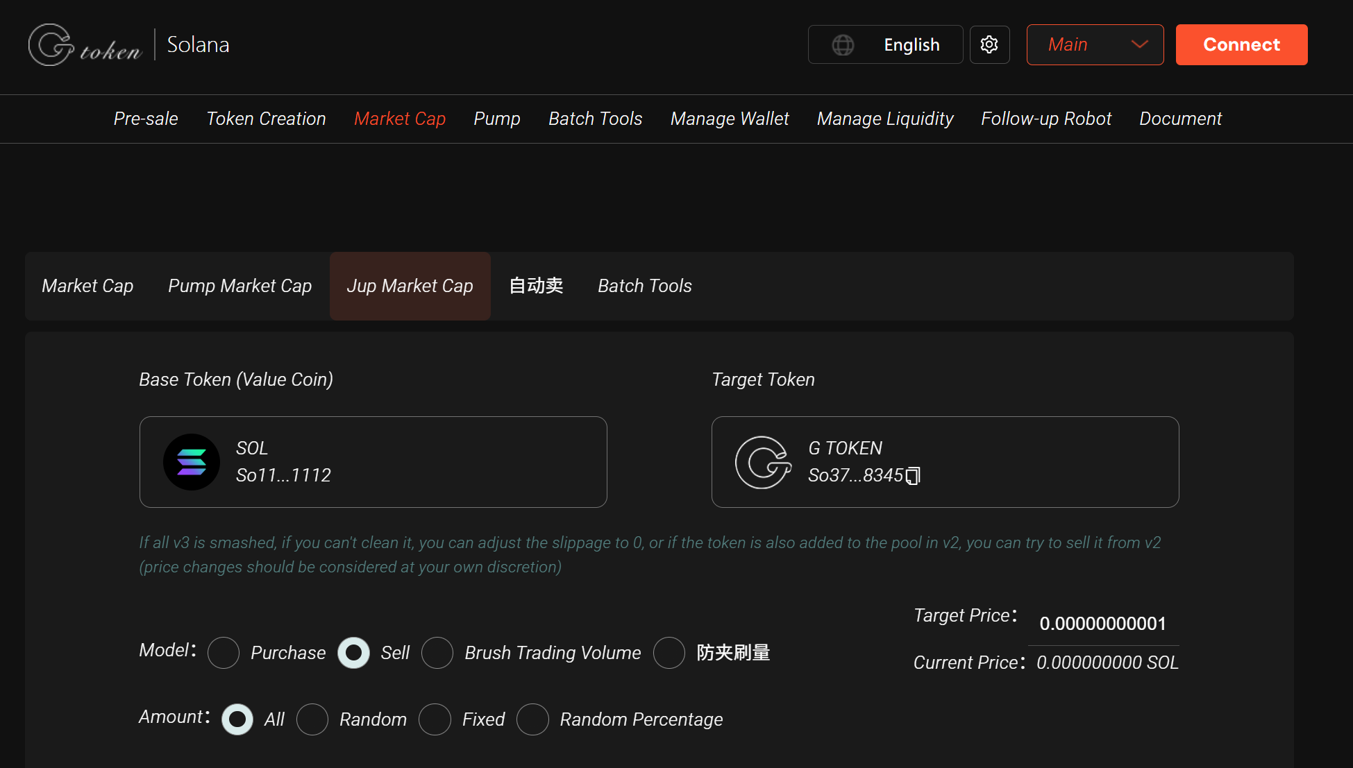Copy the G TOKEN address icon
The height and width of the screenshot is (768, 1353).
point(914,476)
